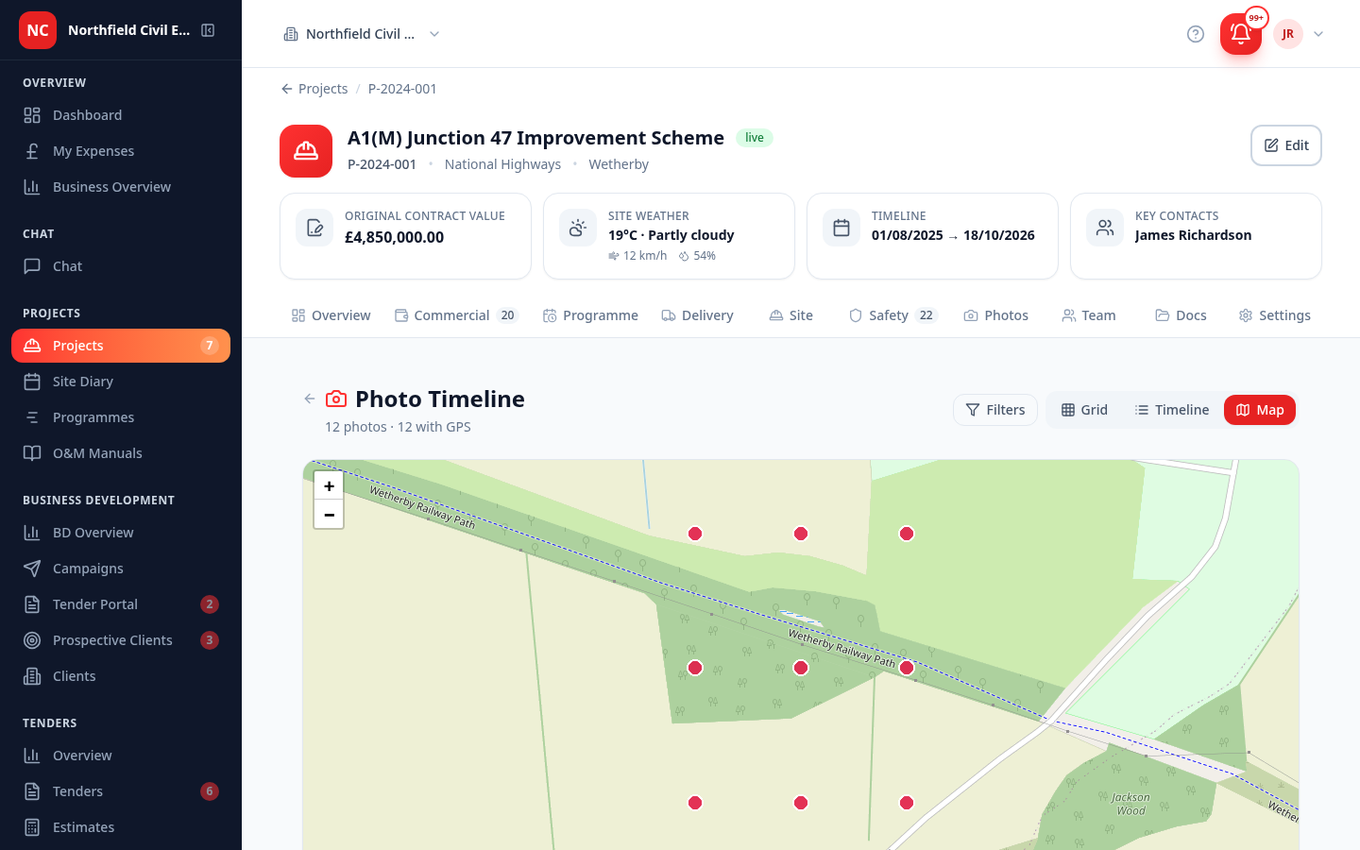Open Tender Portal
Image resolution: width=1360 pixels, height=850 pixels.
[121, 604]
